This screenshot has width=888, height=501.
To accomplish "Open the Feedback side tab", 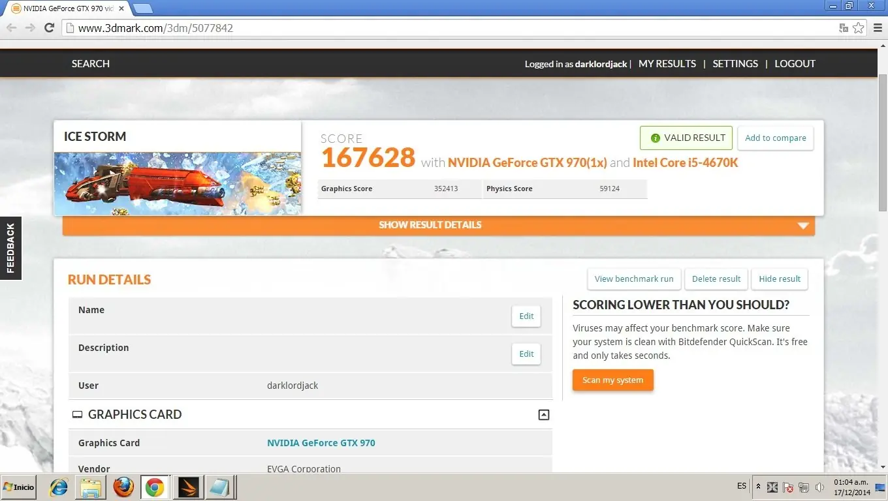I will (x=10, y=248).
